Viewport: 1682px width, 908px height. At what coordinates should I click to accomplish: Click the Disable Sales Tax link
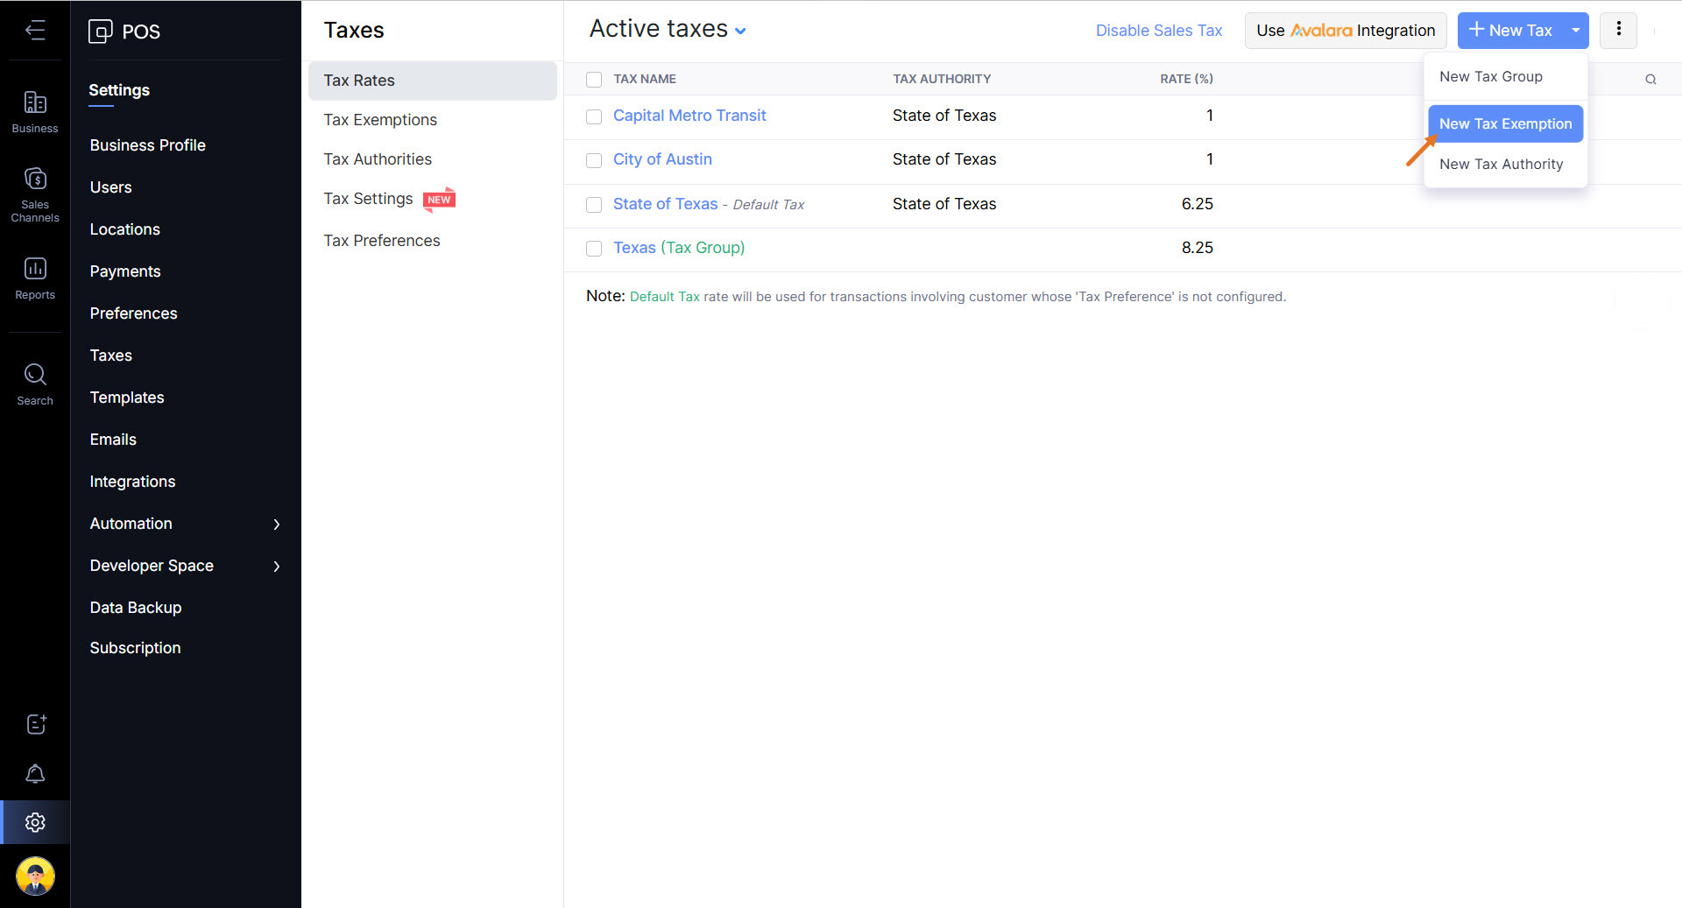[1158, 31]
